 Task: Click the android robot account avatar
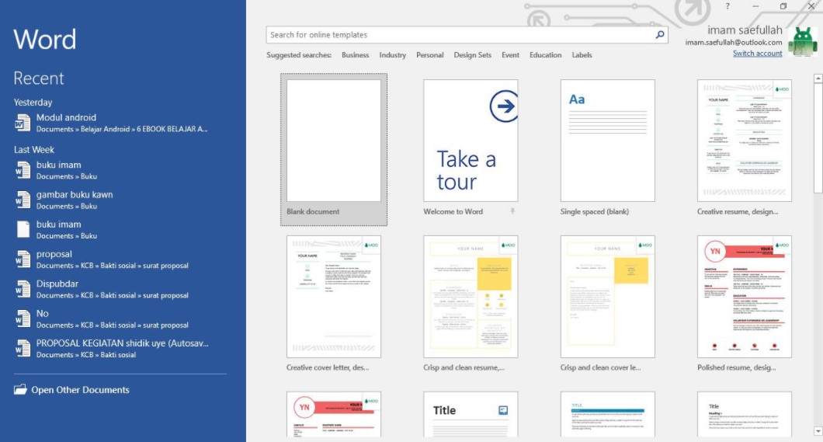[x=803, y=41]
